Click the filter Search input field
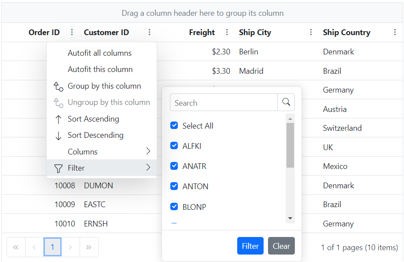This screenshot has height=262, width=404. pyautogui.click(x=224, y=103)
